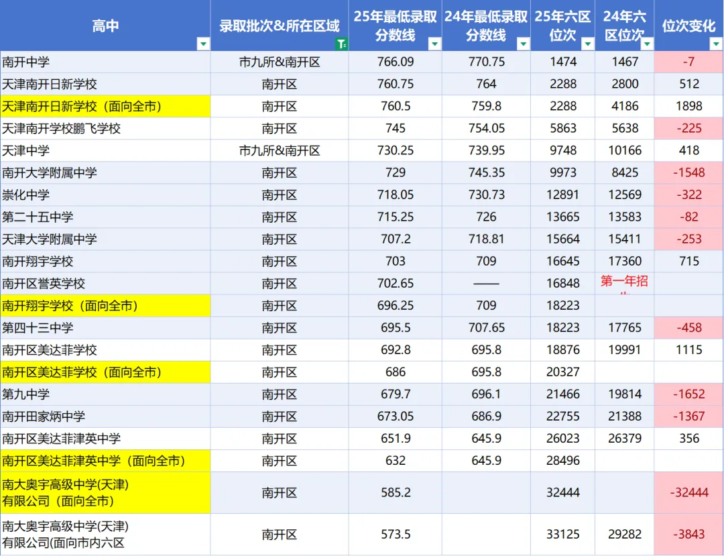
Task: Open the 25年六区位次 filter arrow
Action: [x=587, y=44]
